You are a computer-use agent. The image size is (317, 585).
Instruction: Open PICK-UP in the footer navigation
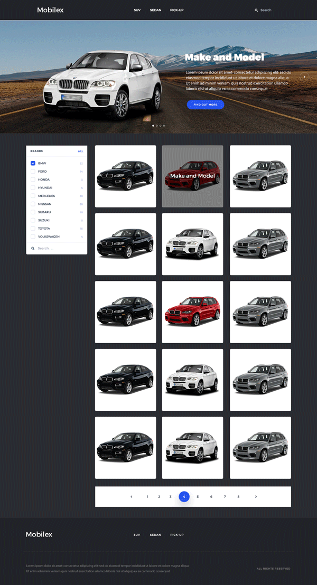click(176, 535)
